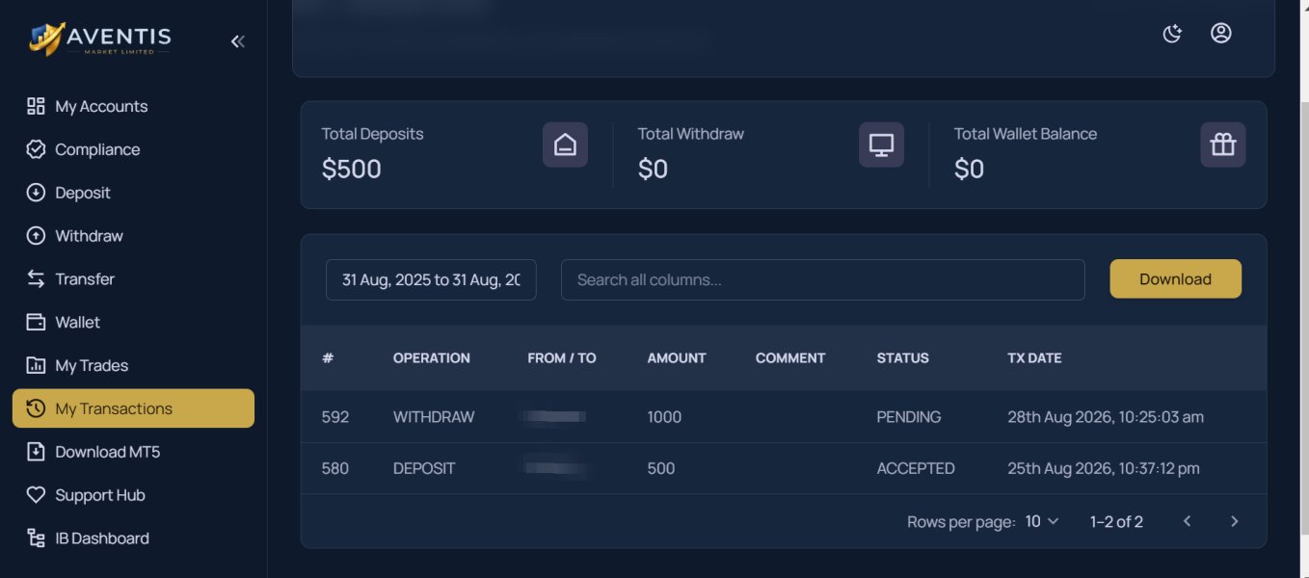Image resolution: width=1309 pixels, height=578 pixels.
Task: Click the Total Wallet Balance gift icon
Action: [x=1223, y=144]
